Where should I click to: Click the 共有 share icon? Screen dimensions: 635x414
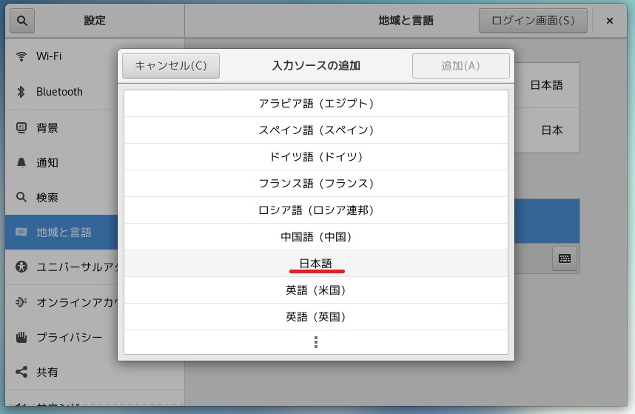pyautogui.click(x=21, y=372)
